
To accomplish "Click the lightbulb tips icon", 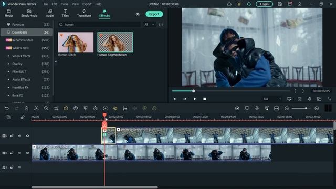I will click(x=239, y=4).
